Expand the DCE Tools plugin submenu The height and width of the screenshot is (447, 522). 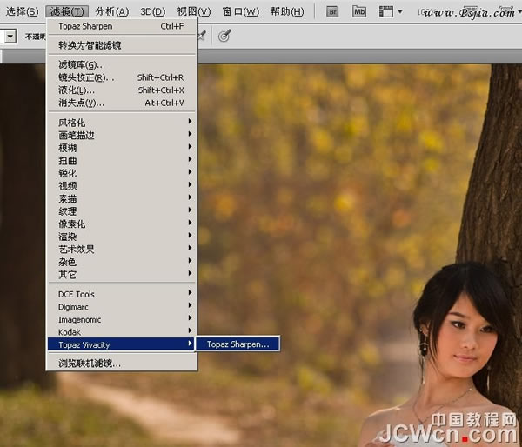[x=121, y=294]
